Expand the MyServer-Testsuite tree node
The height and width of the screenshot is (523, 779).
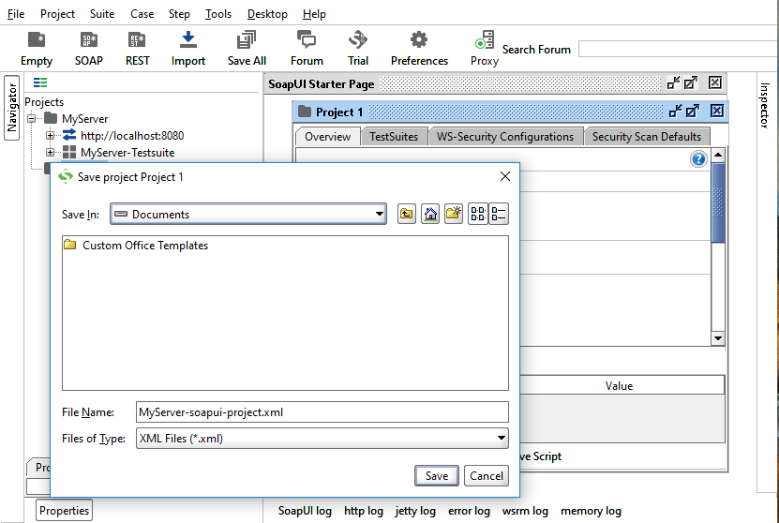coord(50,153)
